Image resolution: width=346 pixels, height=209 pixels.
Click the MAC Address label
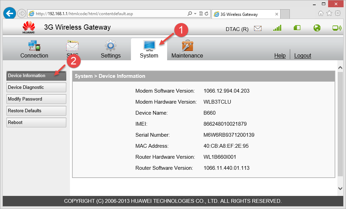coord(152,146)
